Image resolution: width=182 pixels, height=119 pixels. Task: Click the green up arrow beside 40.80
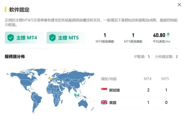tap(168, 35)
